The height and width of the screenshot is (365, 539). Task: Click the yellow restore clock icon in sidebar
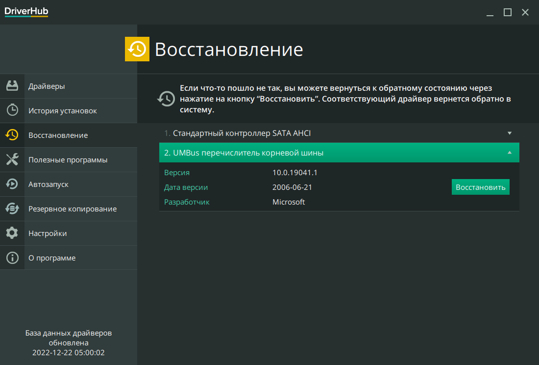tap(12, 135)
